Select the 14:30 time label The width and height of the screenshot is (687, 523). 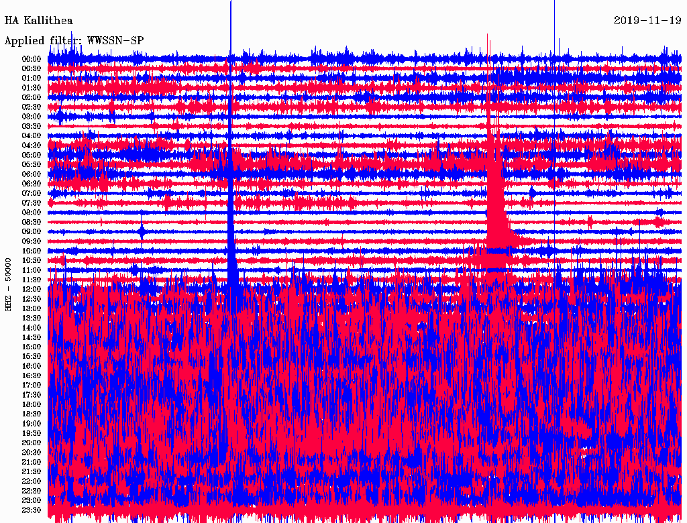32,338
